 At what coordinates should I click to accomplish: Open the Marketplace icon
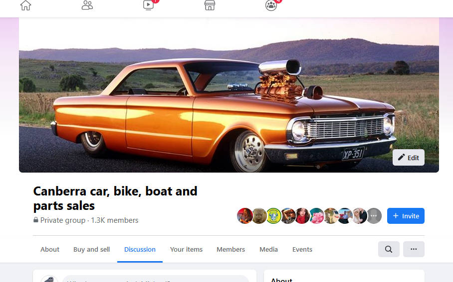[210, 5]
